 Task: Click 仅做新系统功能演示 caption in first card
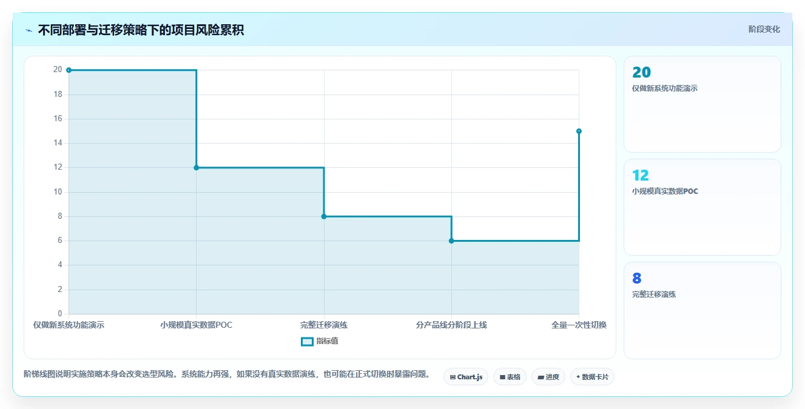point(665,88)
